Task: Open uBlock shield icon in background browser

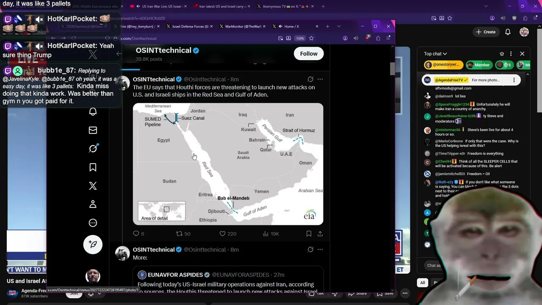Action: pyautogui.click(x=514, y=18)
